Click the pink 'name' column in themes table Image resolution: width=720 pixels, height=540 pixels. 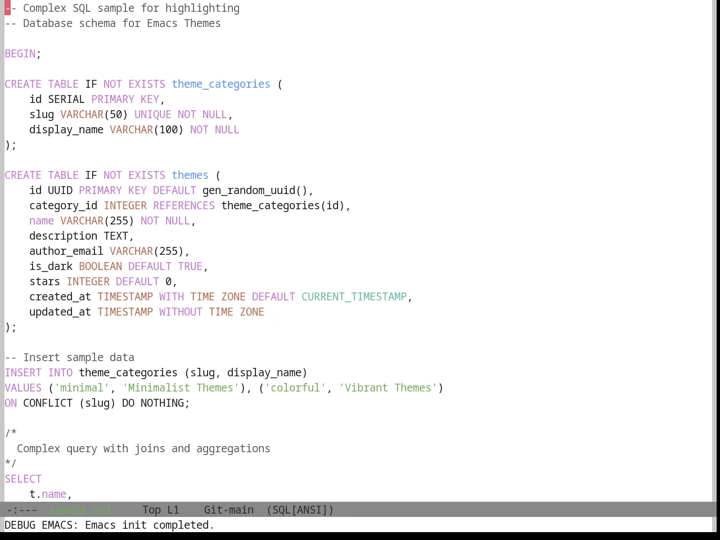pyautogui.click(x=42, y=220)
